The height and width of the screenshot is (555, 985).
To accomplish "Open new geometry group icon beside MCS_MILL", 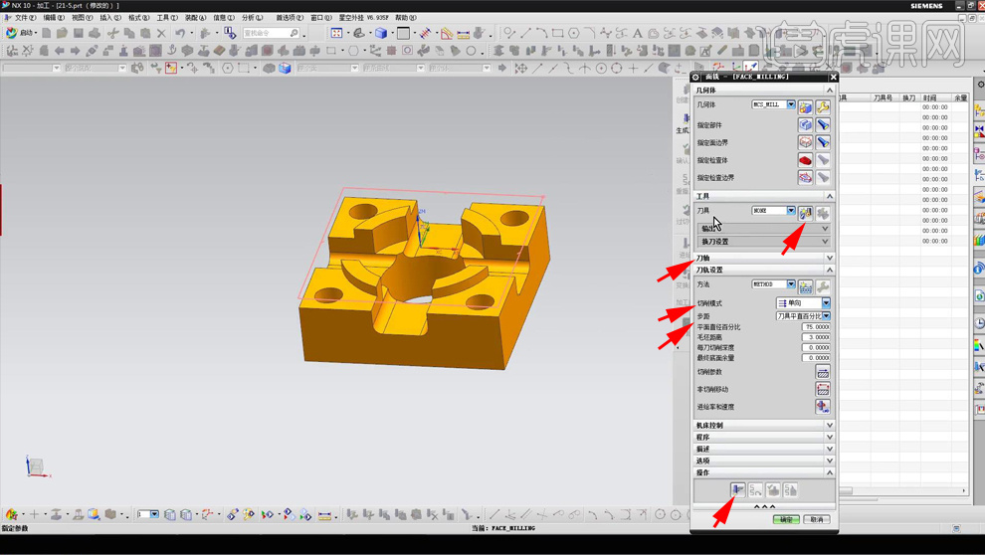I will click(x=805, y=106).
